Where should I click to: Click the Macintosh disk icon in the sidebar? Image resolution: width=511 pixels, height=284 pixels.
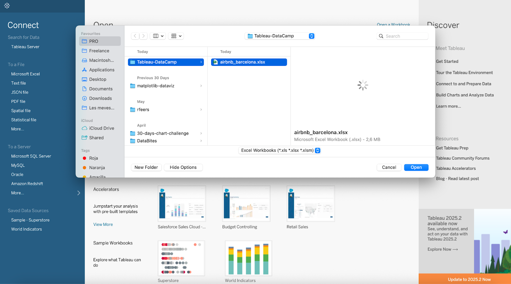[84, 60]
